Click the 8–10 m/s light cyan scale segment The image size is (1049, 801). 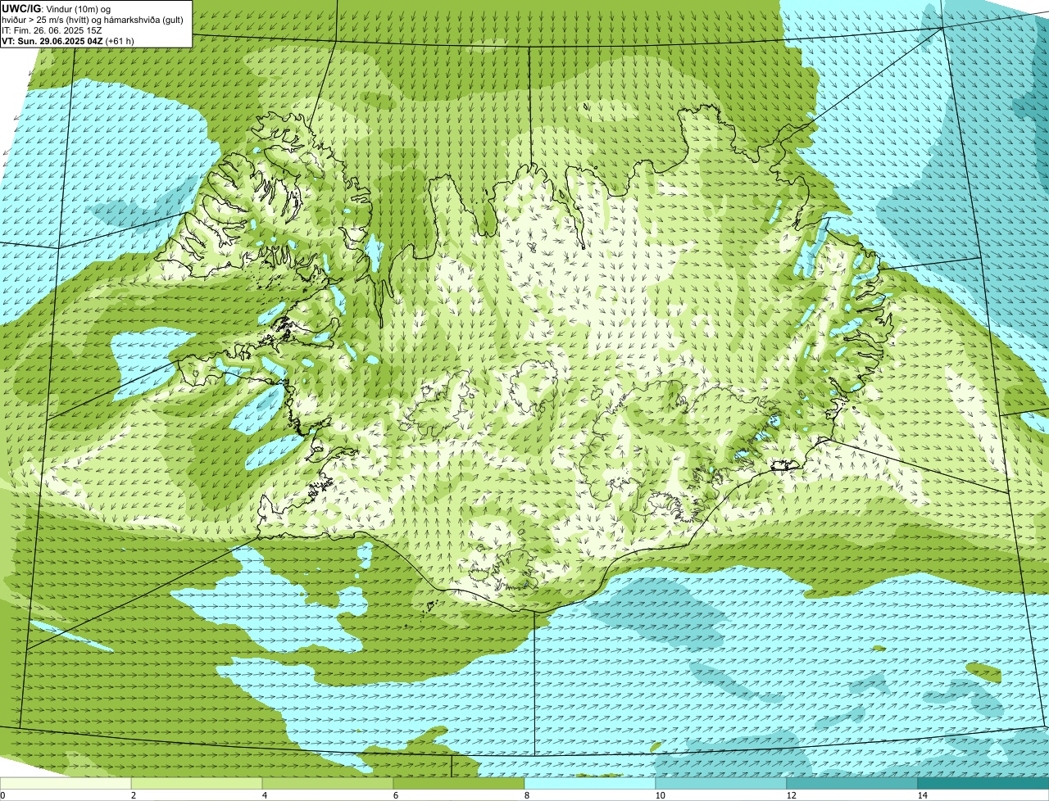[590, 783]
